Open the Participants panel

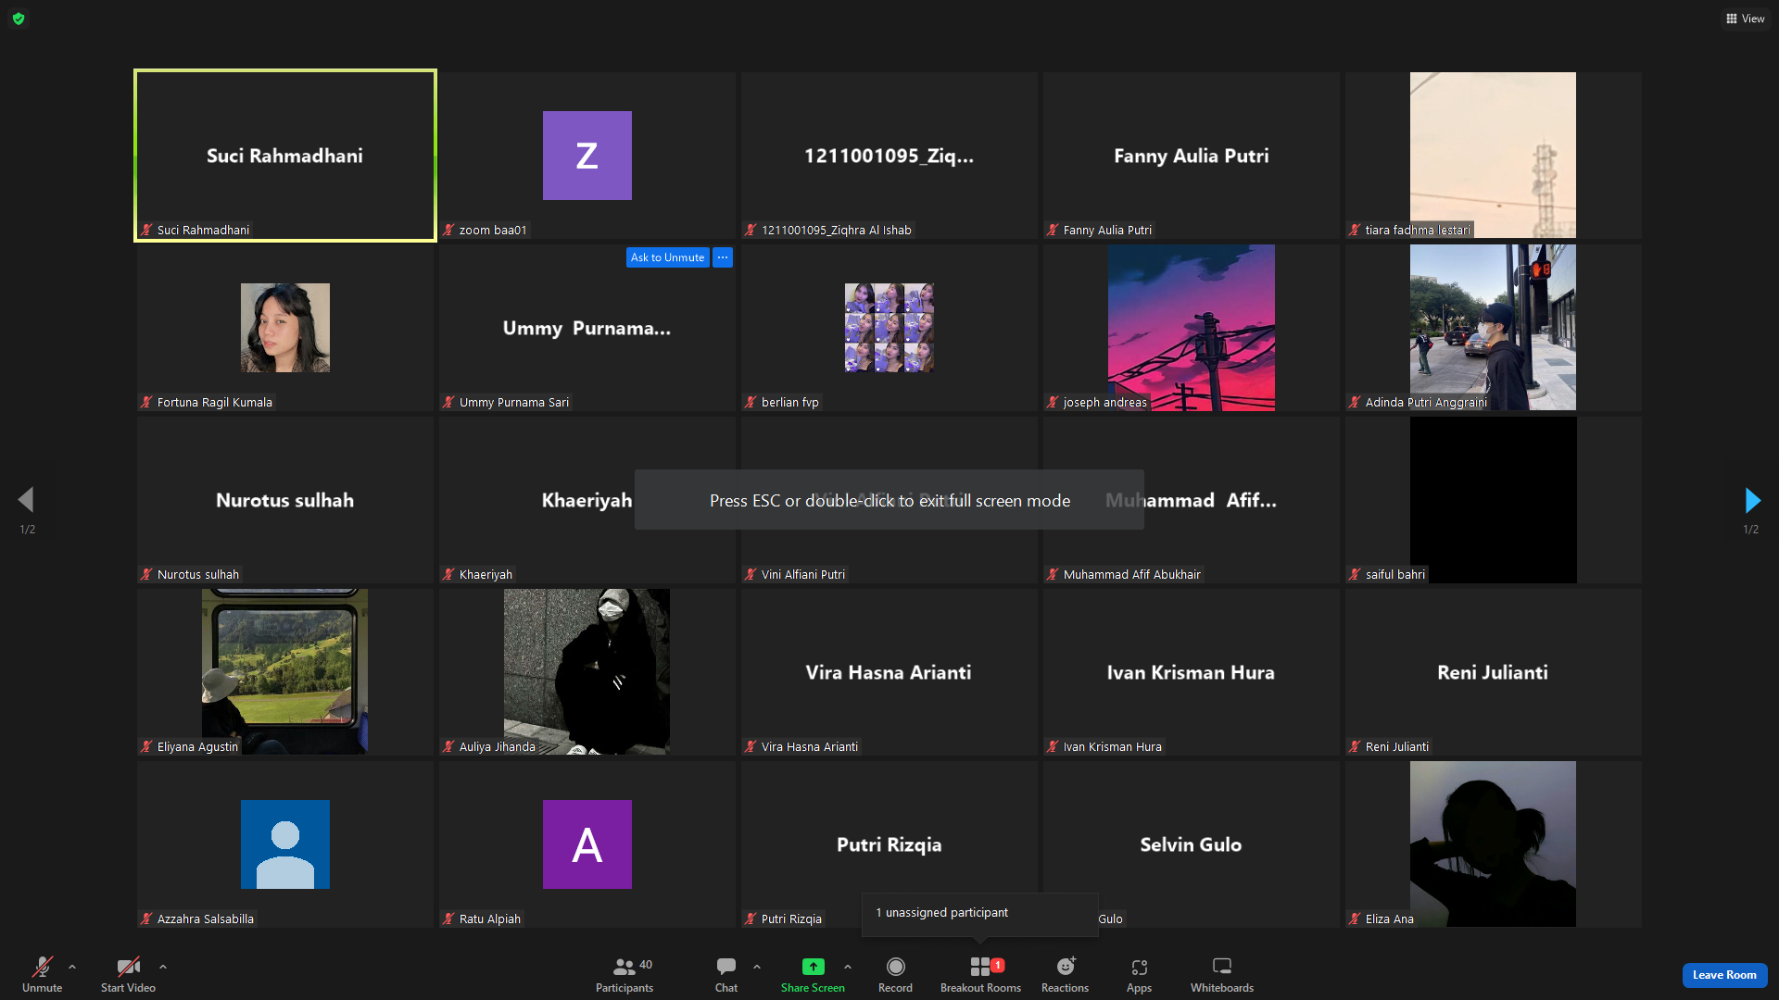click(x=625, y=975)
